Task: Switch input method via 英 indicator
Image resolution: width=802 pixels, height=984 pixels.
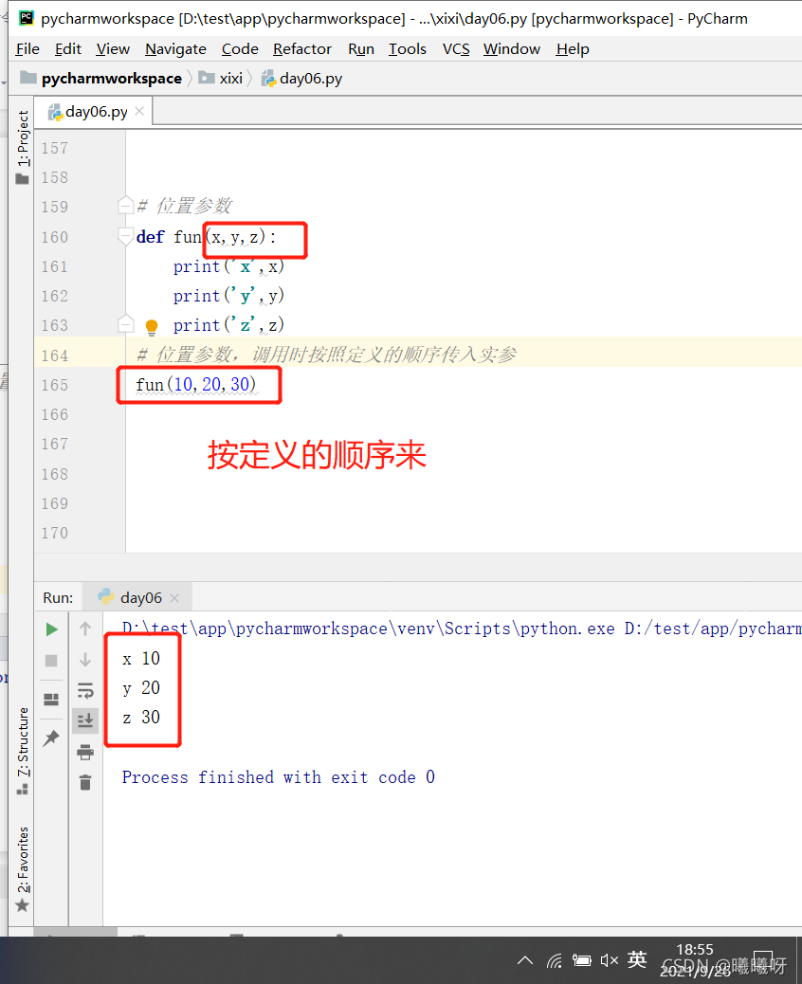Action: pos(636,959)
